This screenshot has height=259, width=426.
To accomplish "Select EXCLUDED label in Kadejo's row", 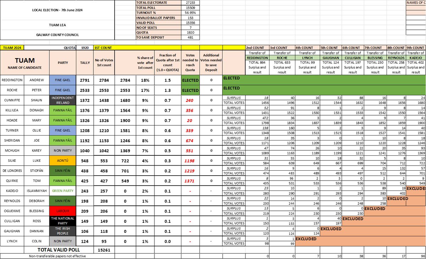I will (416, 189).
